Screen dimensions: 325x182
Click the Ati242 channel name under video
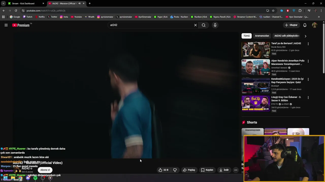[x=26, y=168]
